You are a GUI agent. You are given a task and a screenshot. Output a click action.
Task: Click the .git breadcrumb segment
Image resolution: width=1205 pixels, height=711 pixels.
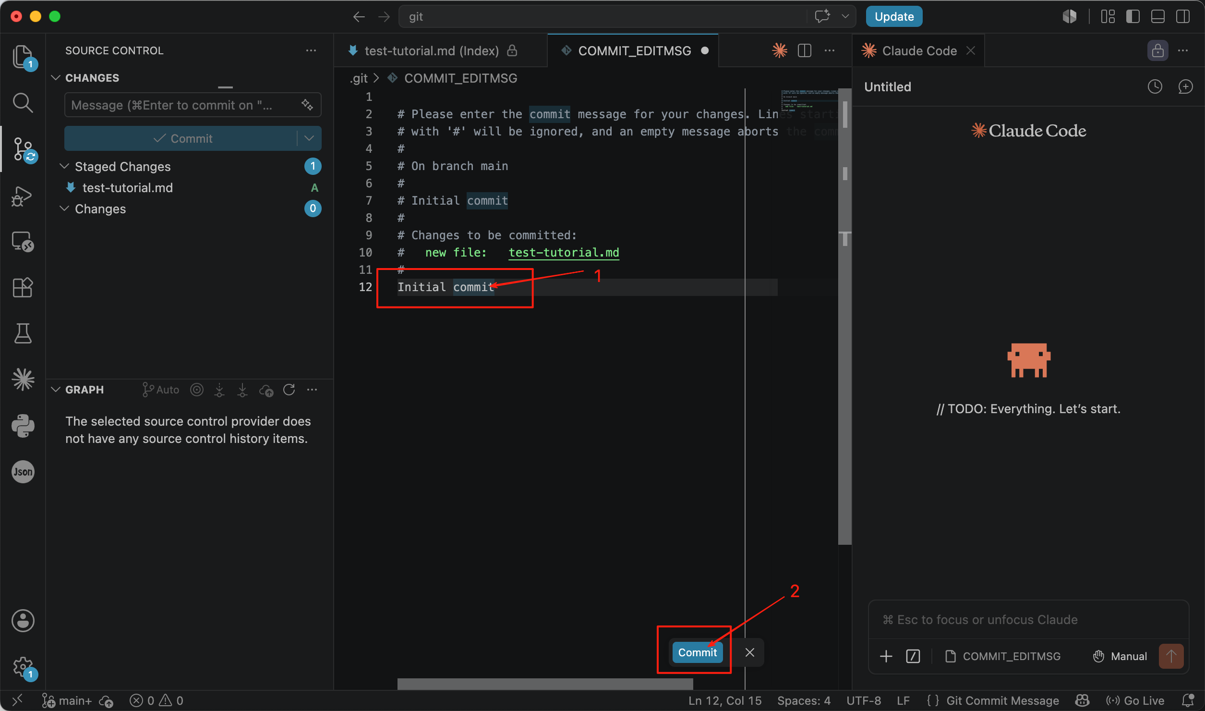click(358, 78)
